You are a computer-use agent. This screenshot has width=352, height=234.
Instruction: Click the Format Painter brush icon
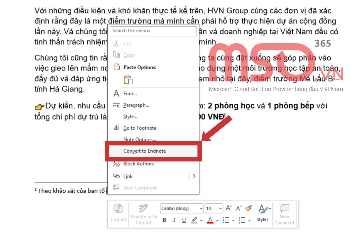point(248,208)
